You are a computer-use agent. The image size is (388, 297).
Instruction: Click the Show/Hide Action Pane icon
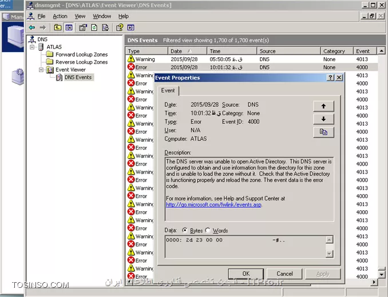tap(131, 27)
